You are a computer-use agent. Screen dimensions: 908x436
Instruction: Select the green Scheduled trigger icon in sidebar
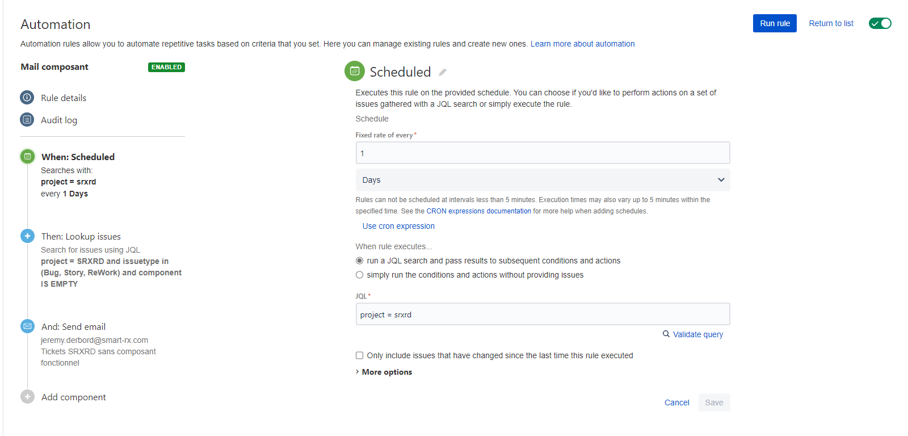click(27, 156)
